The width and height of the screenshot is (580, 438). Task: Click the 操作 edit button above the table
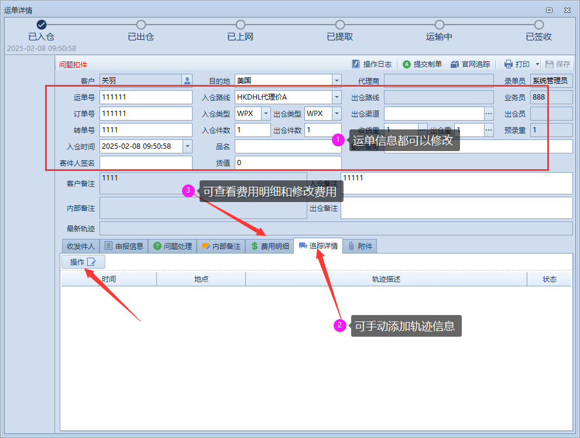(x=83, y=262)
